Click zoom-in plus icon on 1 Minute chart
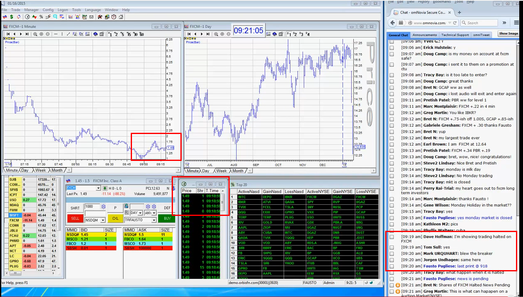Viewport: 523px width, 297px height. click(x=41, y=34)
